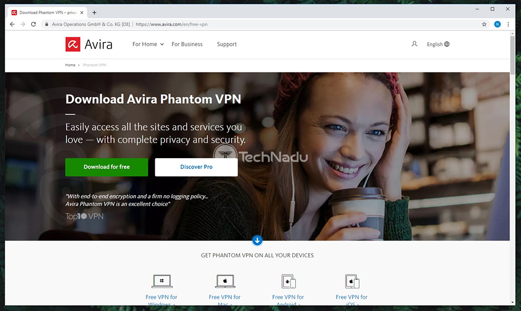521x311 pixels.
Task: Open the Support menu item
Action: (227, 44)
